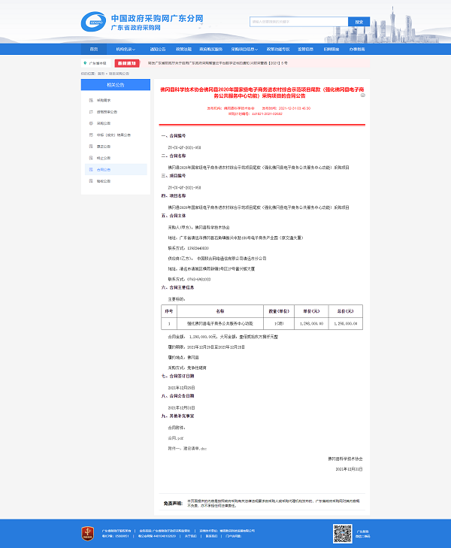Click the table cell 强化佛冈县电子商务公共服务中心功能
This screenshot has width=451, height=548.
coord(220,324)
